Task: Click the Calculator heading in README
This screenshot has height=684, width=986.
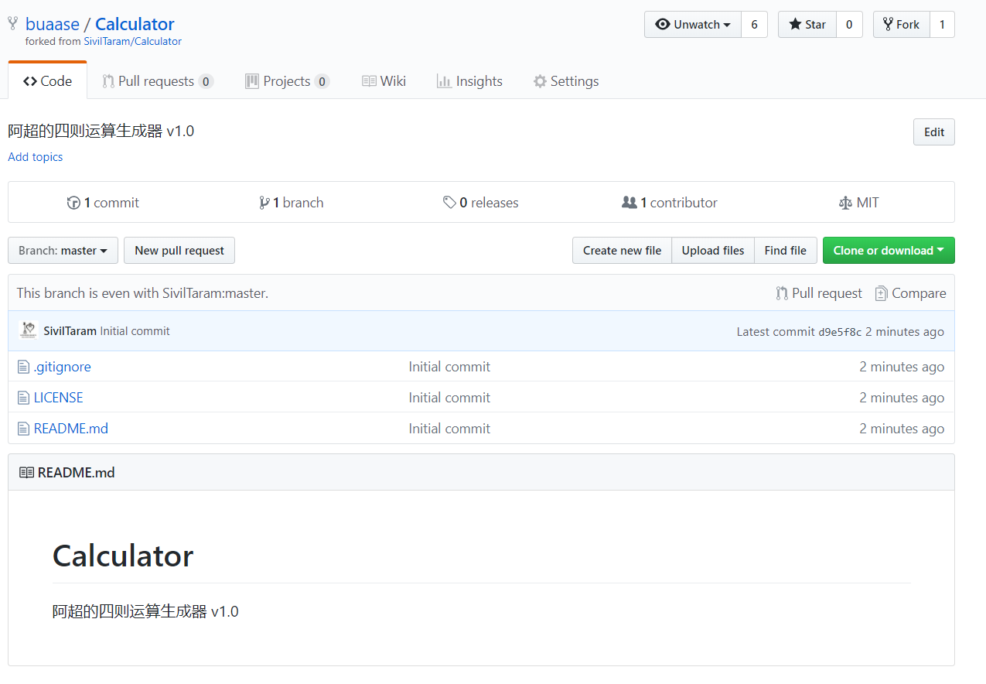Action: tap(123, 556)
